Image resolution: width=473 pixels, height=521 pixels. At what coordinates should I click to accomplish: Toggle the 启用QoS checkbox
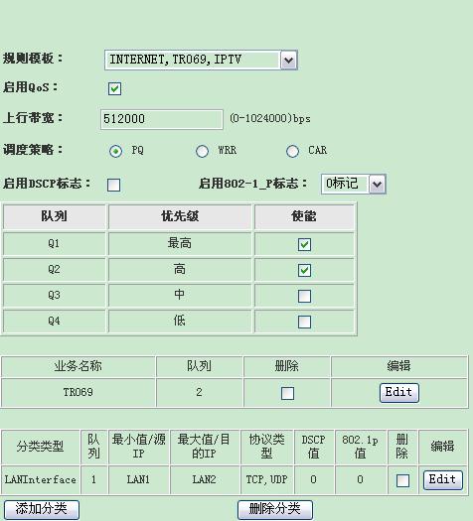114,88
